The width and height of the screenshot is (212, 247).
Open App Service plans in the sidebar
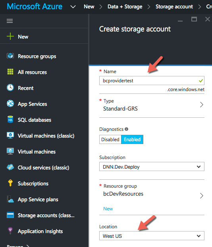point(38,199)
